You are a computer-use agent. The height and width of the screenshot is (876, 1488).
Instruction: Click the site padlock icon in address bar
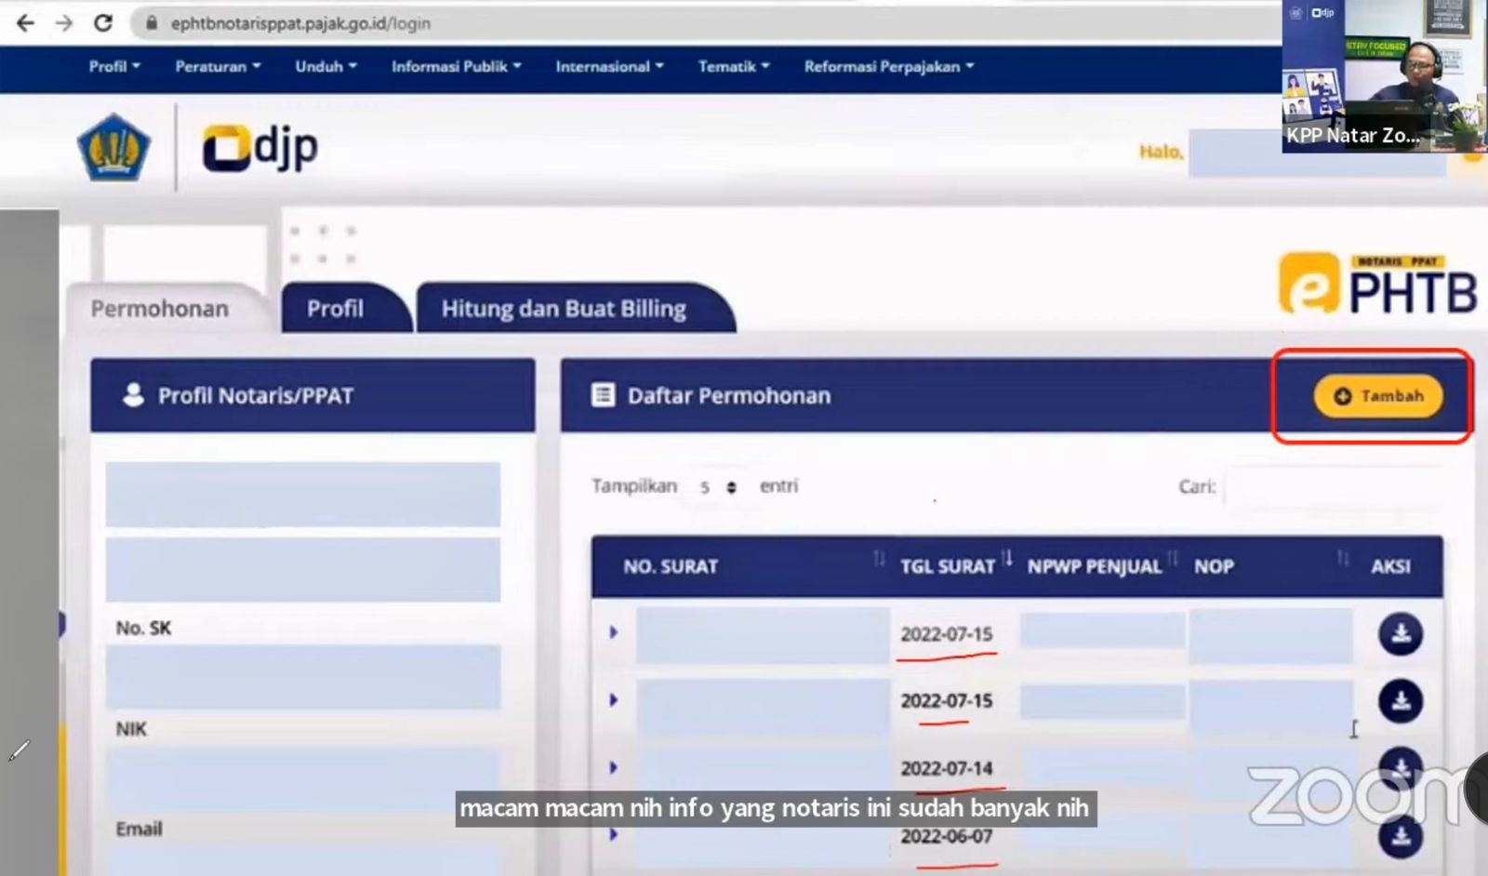pos(152,23)
